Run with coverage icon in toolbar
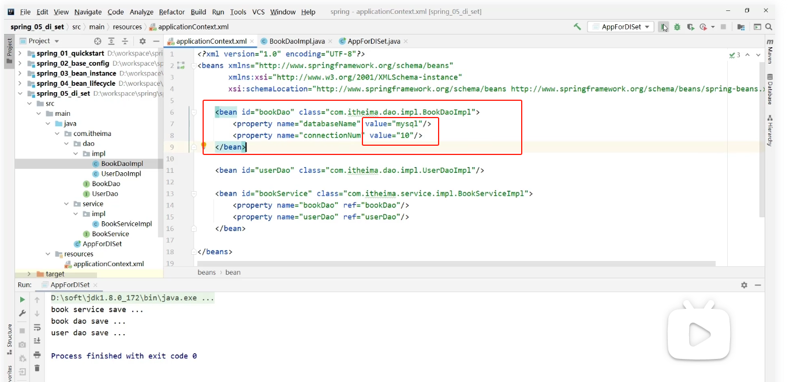The image size is (797, 382). [x=690, y=27]
